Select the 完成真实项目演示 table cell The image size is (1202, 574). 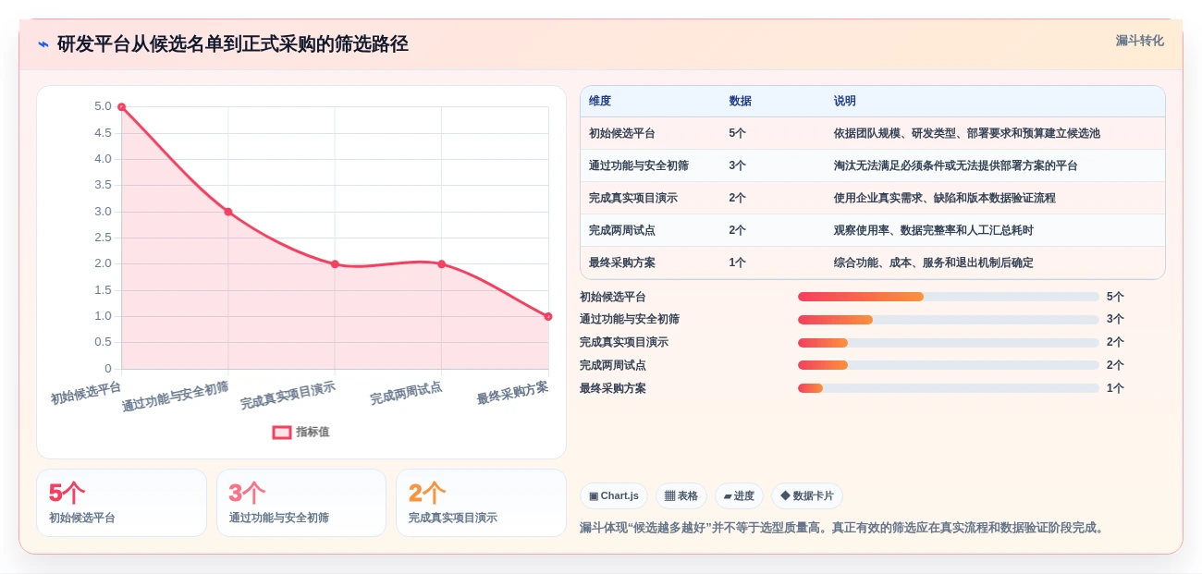(x=632, y=198)
